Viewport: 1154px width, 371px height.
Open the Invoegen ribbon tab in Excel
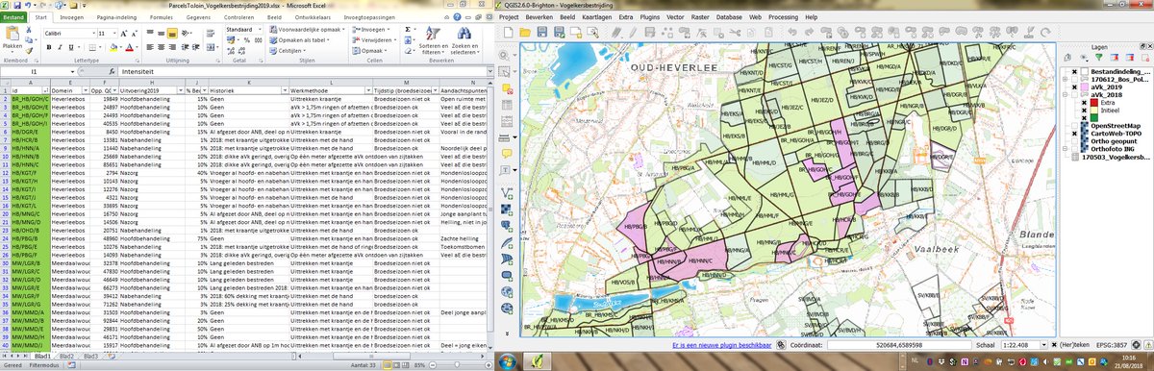(x=71, y=17)
